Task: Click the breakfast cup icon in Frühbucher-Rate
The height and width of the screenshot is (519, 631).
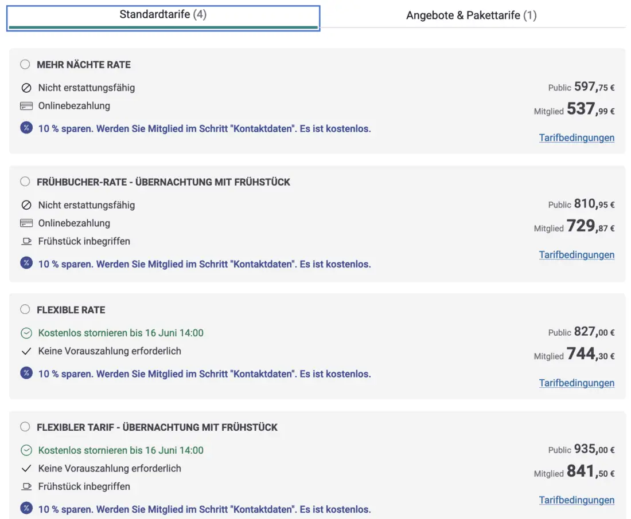Action: (x=26, y=242)
